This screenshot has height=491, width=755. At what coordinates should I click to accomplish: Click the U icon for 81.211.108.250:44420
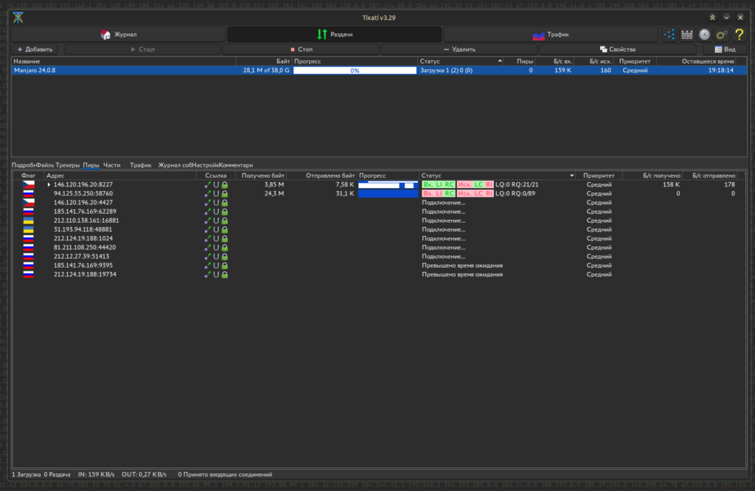pos(216,248)
